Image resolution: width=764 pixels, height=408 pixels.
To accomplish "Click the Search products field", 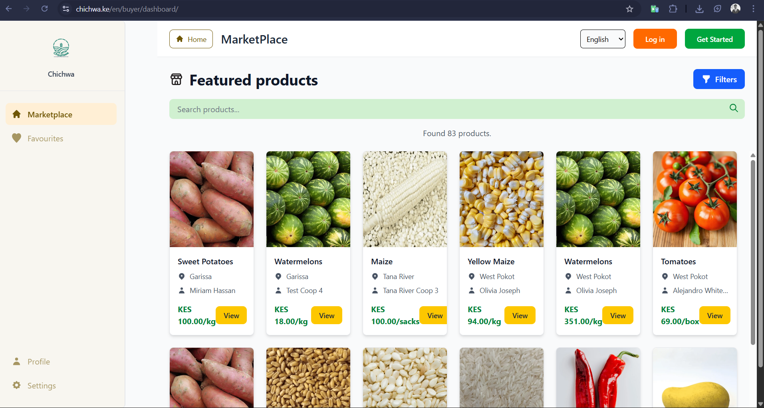I will [447, 109].
